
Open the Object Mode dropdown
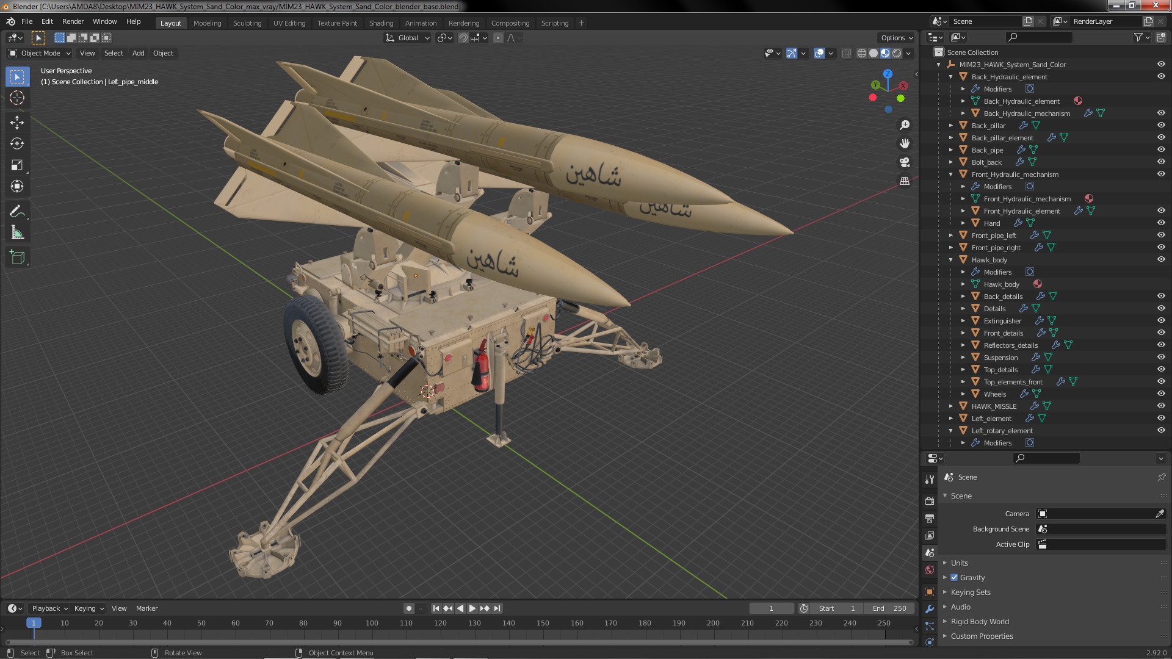click(40, 53)
